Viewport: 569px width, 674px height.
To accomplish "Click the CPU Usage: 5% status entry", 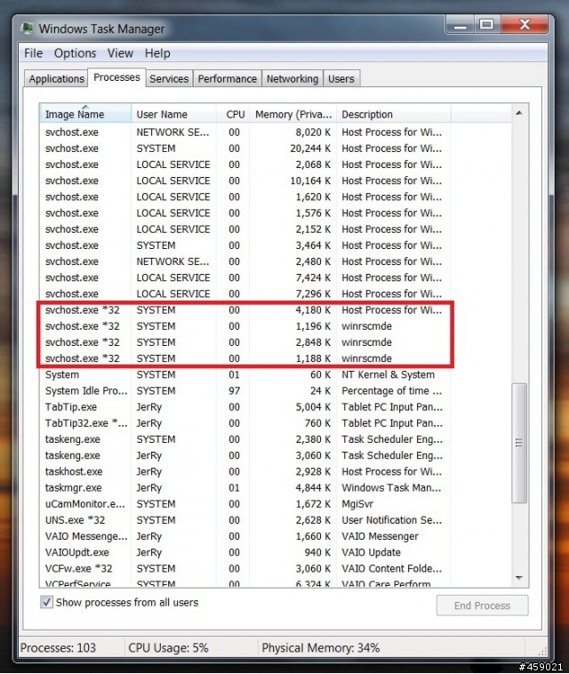I will [x=168, y=648].
